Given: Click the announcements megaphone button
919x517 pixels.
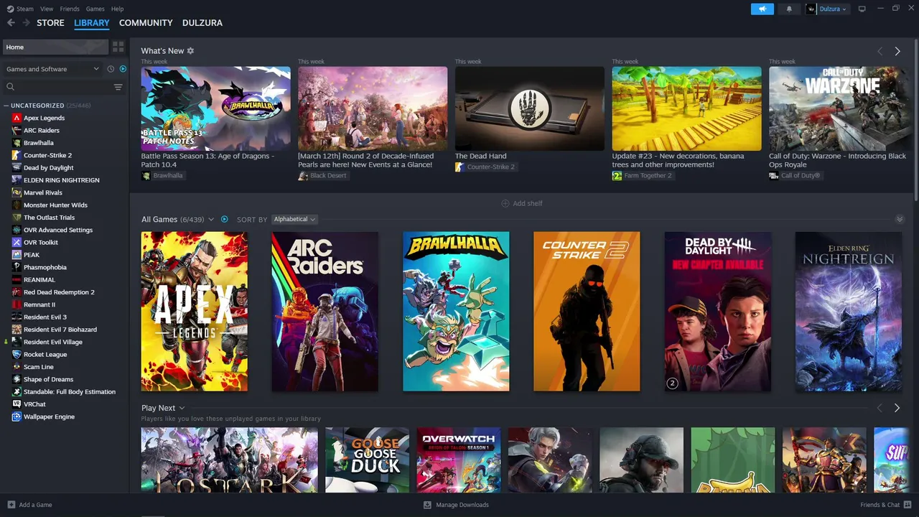Looking at the screenshot, I should click(762, 9).
